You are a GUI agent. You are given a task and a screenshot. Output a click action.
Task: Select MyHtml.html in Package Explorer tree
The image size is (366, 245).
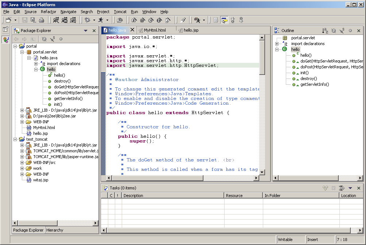tap(44, 128)
